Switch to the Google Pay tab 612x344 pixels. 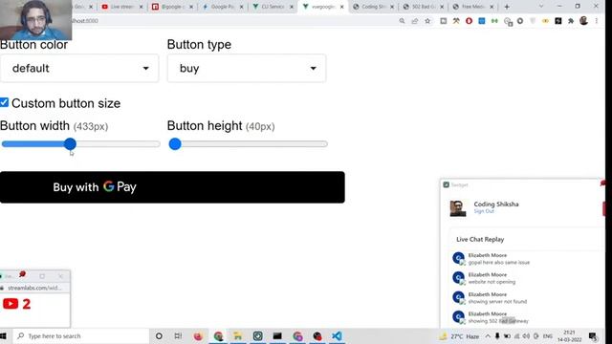[223, 7]
